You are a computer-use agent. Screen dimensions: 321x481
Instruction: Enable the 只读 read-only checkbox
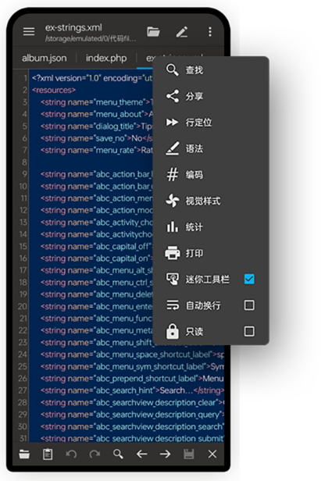(x=249, y=331)
